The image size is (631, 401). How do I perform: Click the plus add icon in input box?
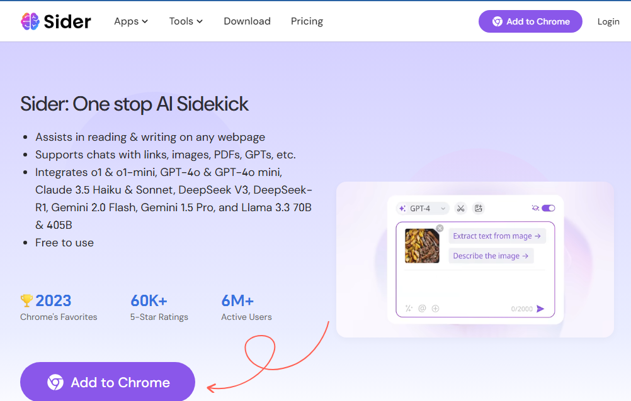click(435, 308)
